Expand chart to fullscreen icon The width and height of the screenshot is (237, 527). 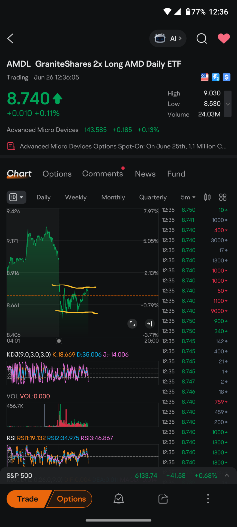[x=132, y=324]
